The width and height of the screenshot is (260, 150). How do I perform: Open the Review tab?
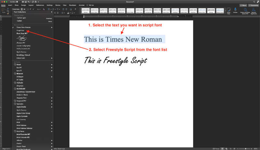click(x=58, y=5)
